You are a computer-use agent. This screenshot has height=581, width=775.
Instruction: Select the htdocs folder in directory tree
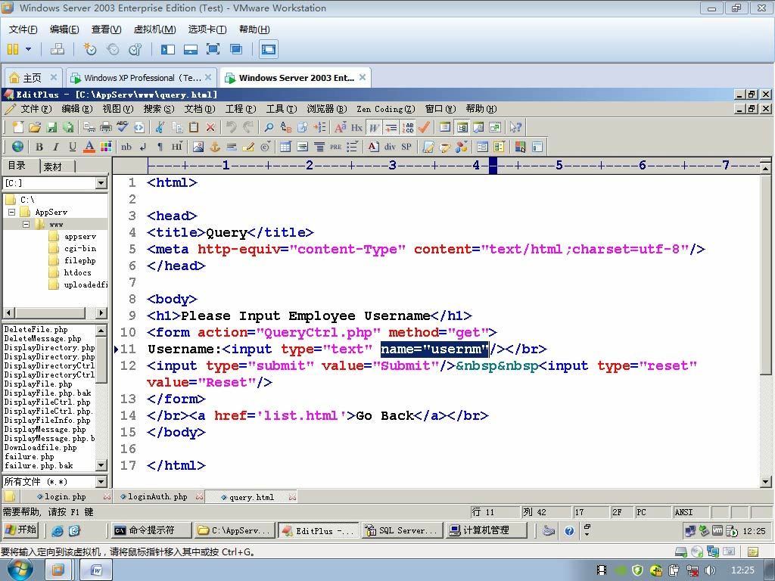click(x=78, y=272)
